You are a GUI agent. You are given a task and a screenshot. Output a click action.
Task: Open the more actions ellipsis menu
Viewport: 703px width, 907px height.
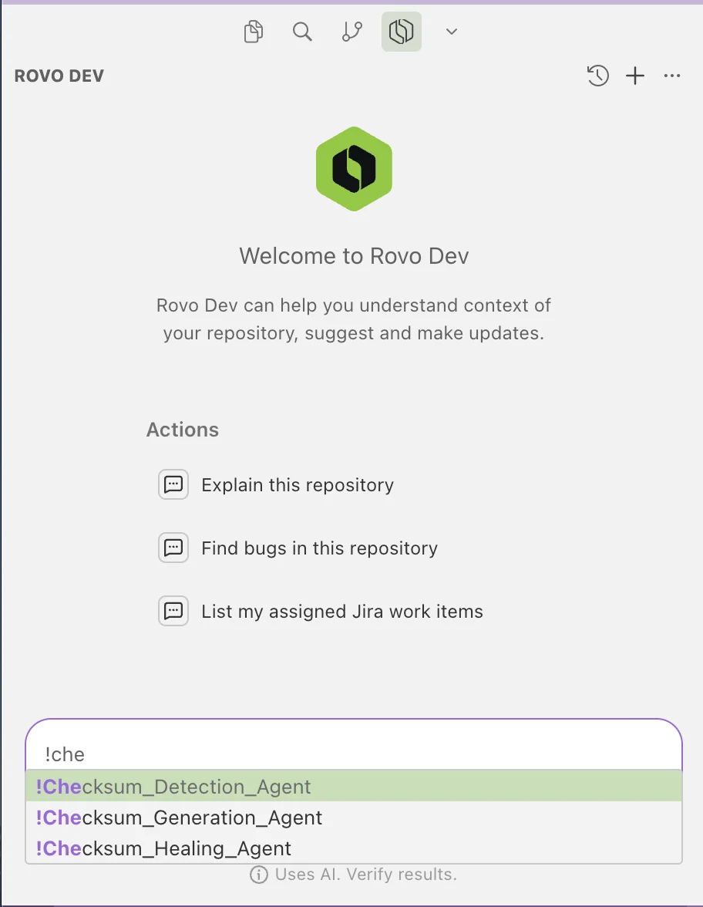[672, 76]
